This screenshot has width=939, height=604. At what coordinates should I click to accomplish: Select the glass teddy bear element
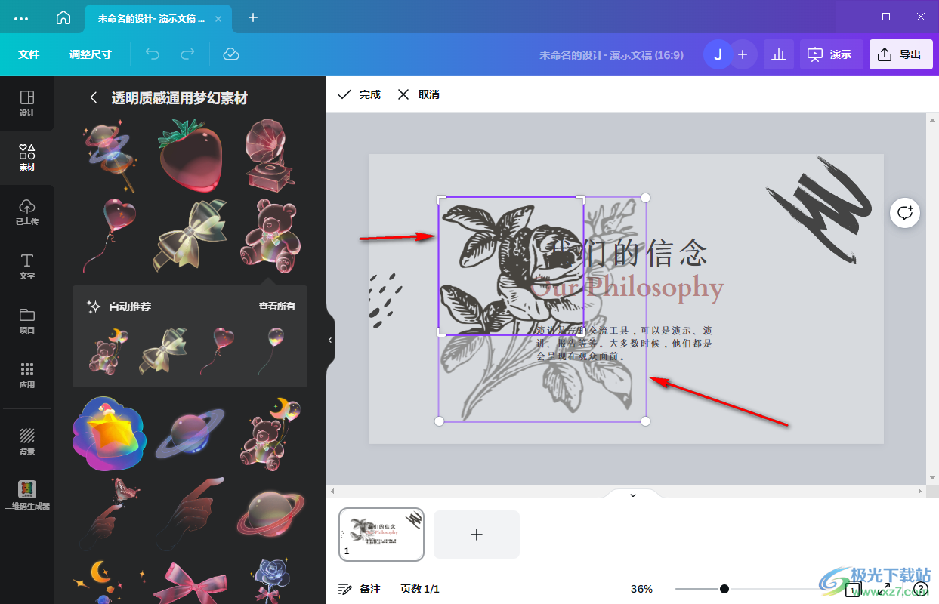click(270, 235)
